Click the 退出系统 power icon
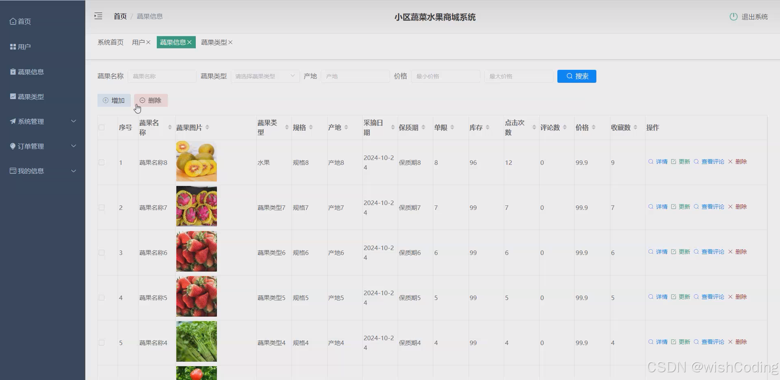 coord(733,17)
